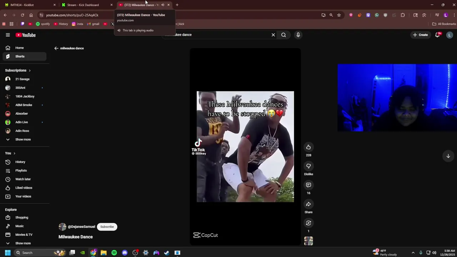Expand Explore with Show more
The height and width of the screenshot is (257, 457).
tap(24, 243)
